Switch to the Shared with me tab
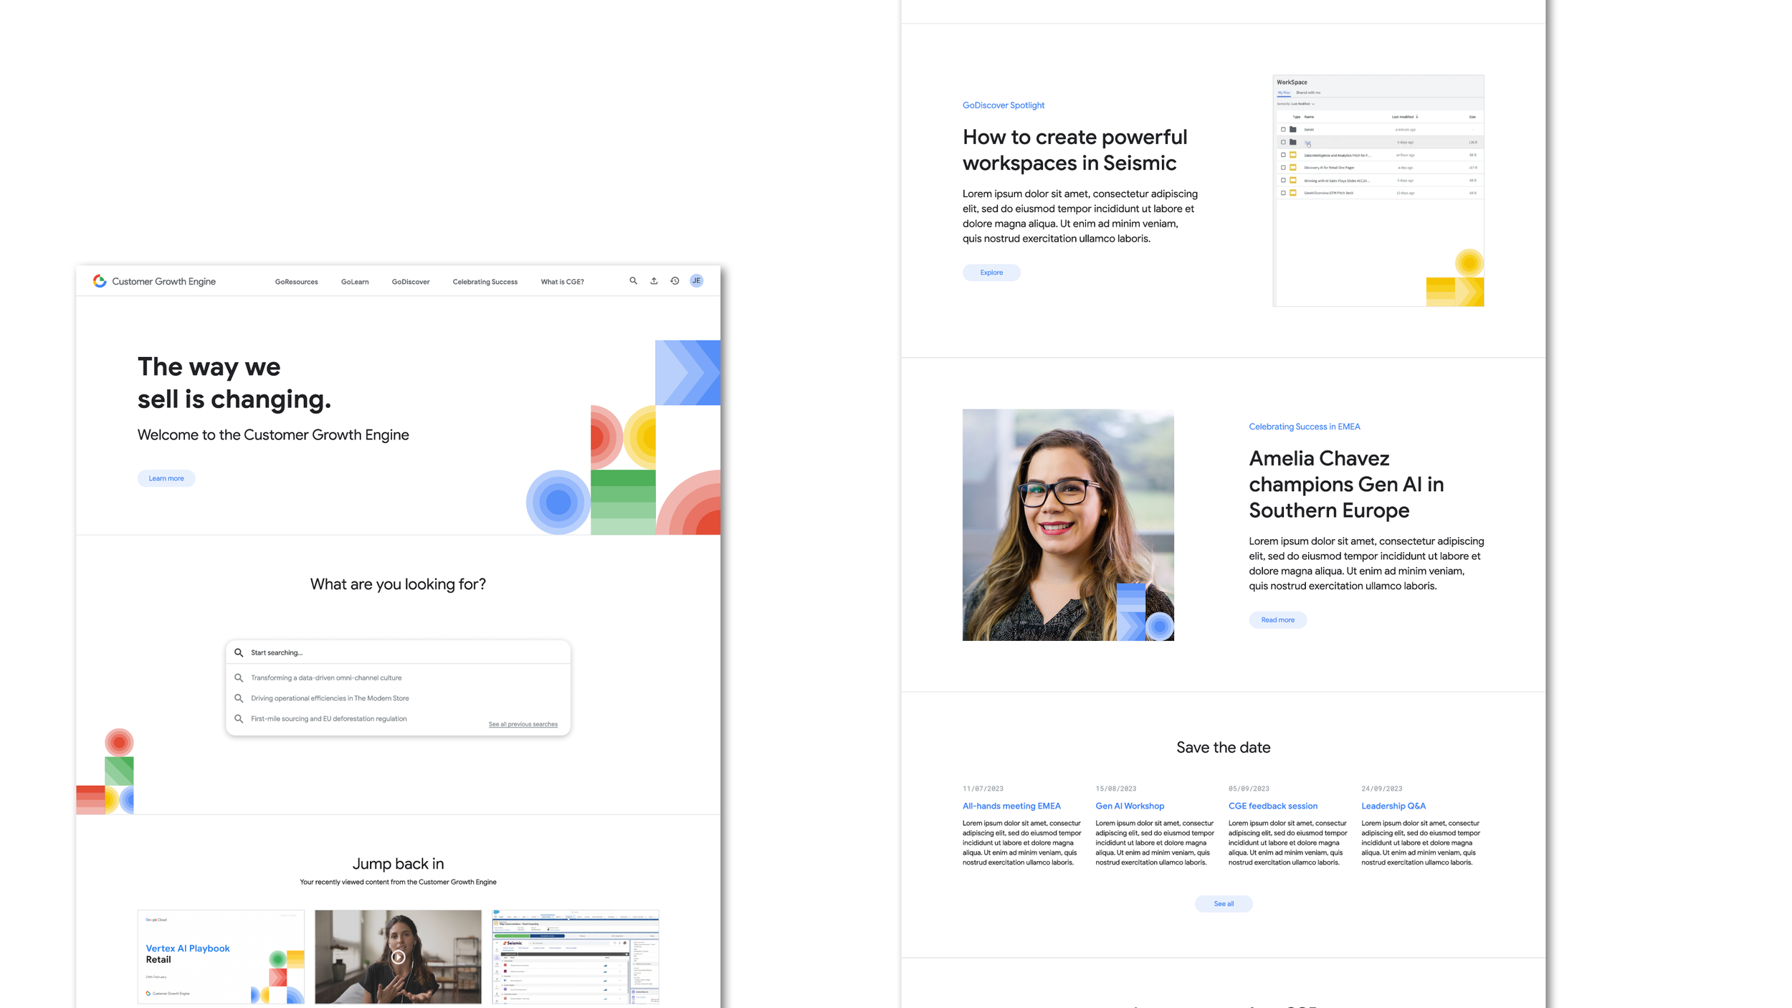This screenshot has height=1008, width=1792. (x=1307, y=92)
